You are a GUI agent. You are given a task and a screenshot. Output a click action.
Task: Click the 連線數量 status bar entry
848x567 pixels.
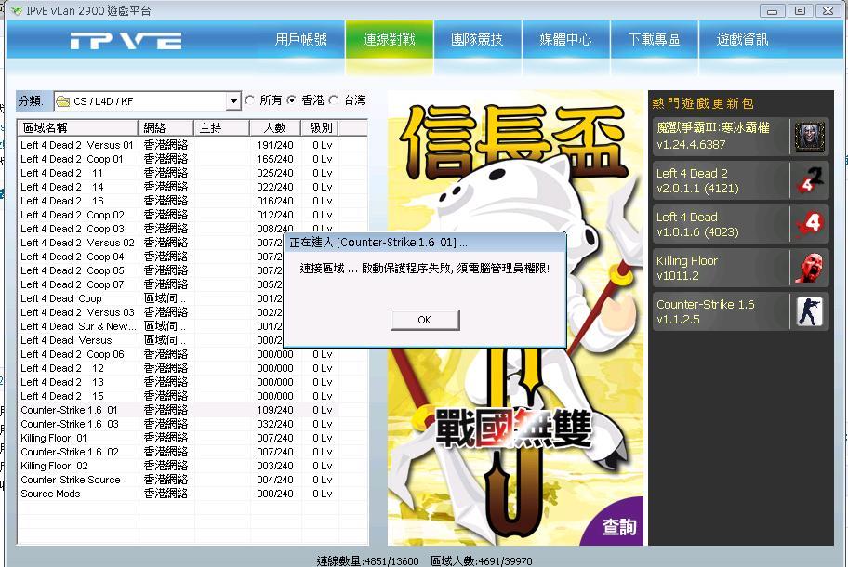368,561
